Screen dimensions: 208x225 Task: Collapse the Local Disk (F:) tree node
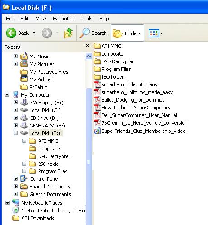pos(15,133)
